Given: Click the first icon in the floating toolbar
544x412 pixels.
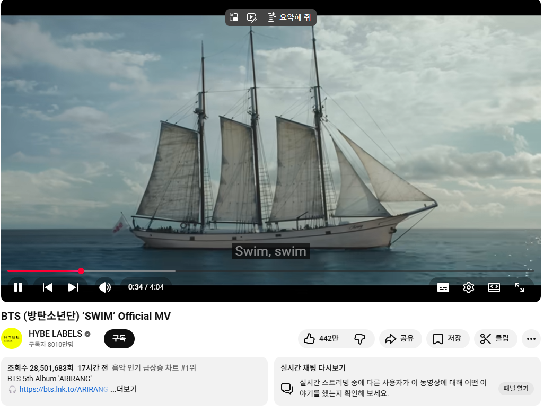Looking at the screenshot, I should tap(234, 17).
